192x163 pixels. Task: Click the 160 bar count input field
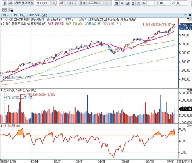[164, 3]
